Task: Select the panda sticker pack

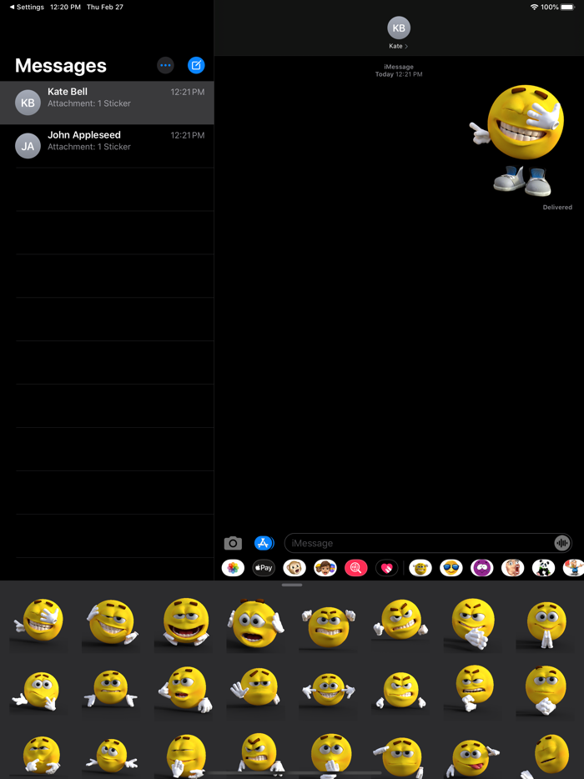Action: 543,567
